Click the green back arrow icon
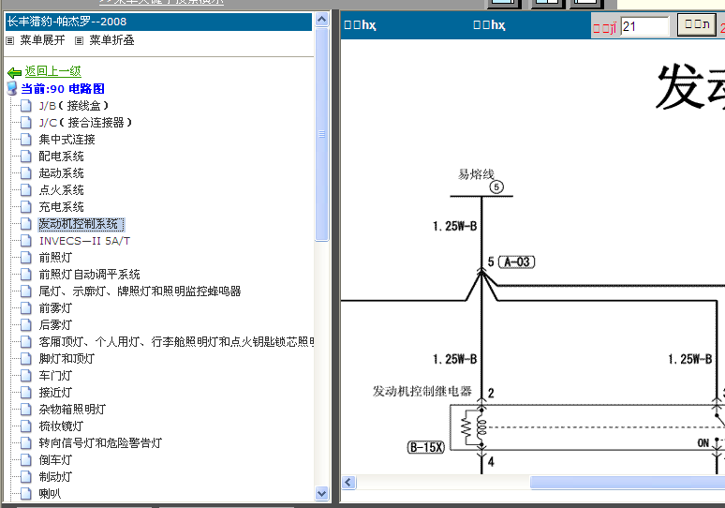Viewport: 725px width, 508px height. [x=14, y=72]
